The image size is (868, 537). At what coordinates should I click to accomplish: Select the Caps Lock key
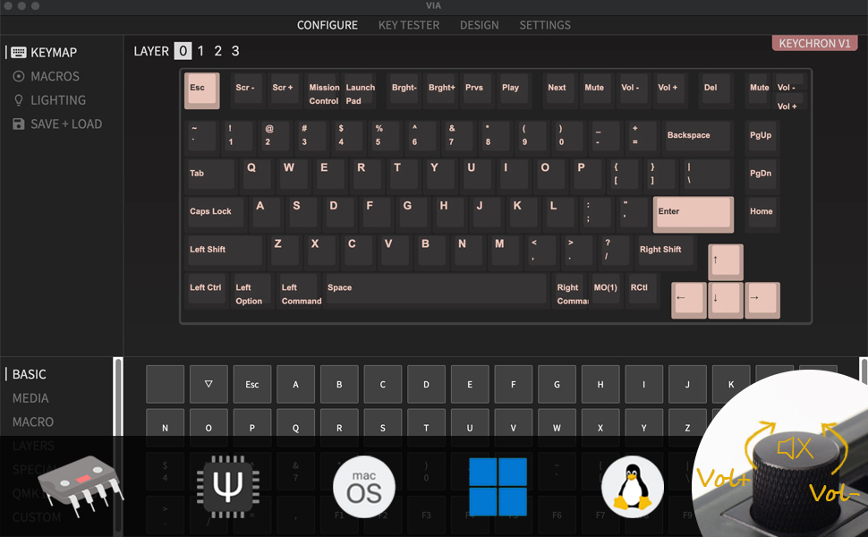216,213
